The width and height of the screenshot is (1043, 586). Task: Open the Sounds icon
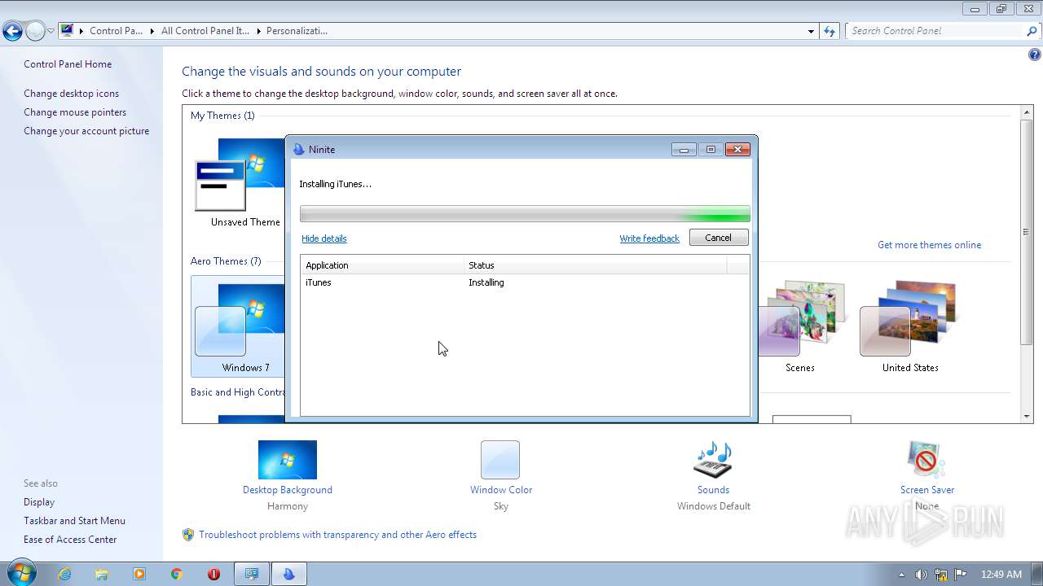(713, 460)
